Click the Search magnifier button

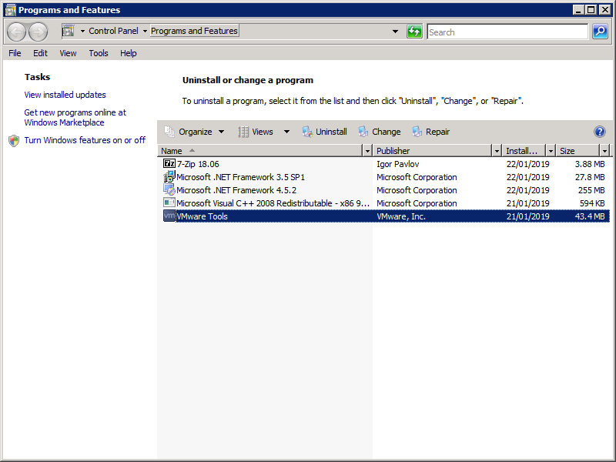coord(601,32)
